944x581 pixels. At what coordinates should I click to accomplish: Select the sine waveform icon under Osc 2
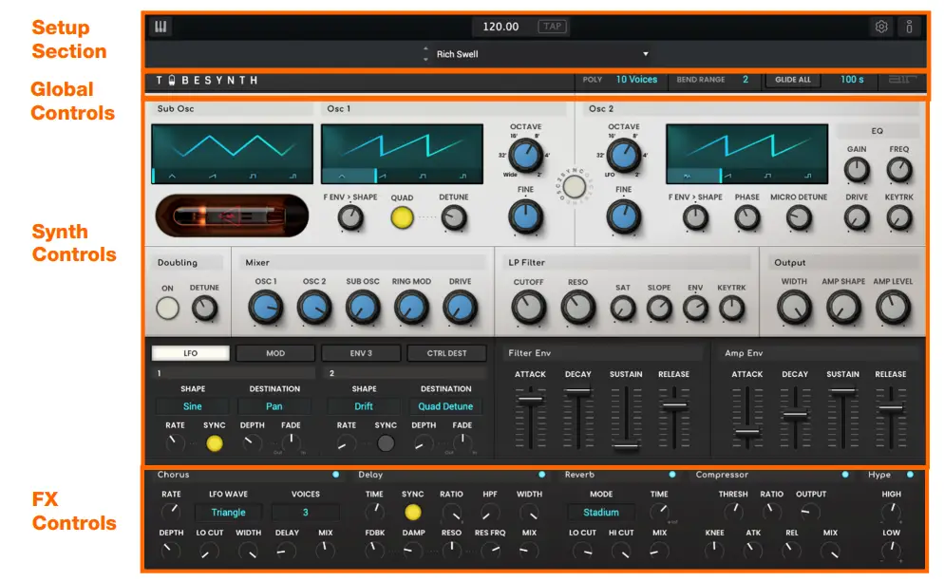pos(688,176)
